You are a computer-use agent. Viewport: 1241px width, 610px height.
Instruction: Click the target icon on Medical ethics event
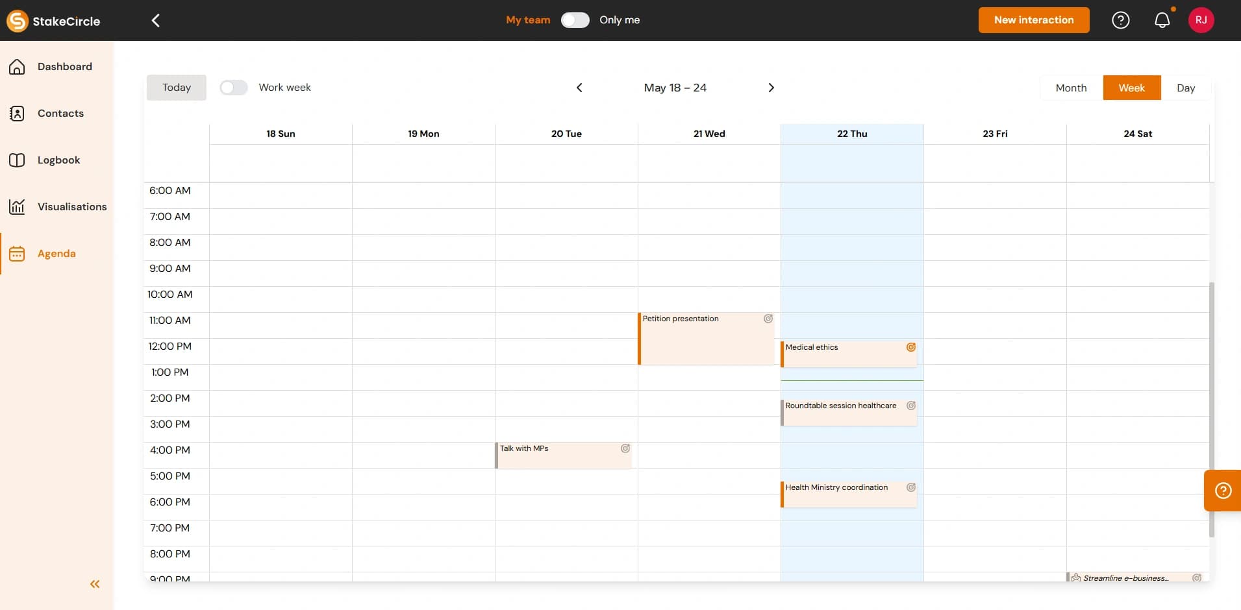[910, 347]
